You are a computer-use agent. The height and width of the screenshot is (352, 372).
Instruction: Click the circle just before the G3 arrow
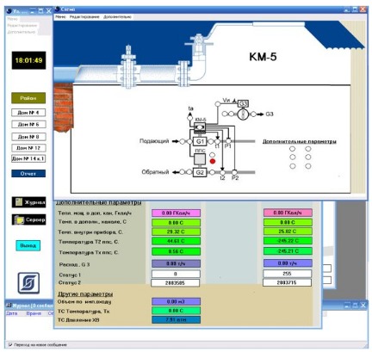tap(253, 114)
